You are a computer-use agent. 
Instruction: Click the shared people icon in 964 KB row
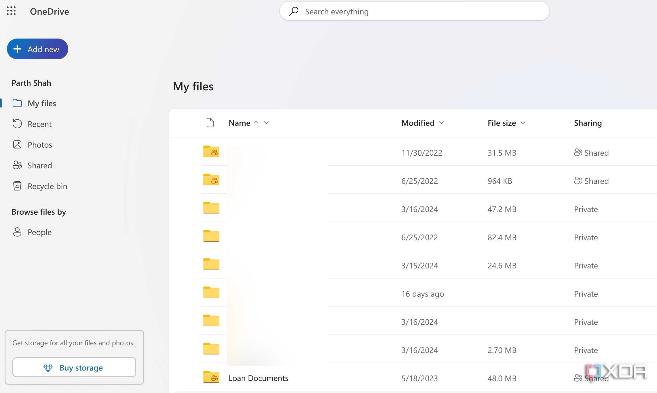click(x=578, y=181)
